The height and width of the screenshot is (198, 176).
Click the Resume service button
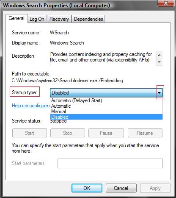pyautogui.click(x=145, y=133)
